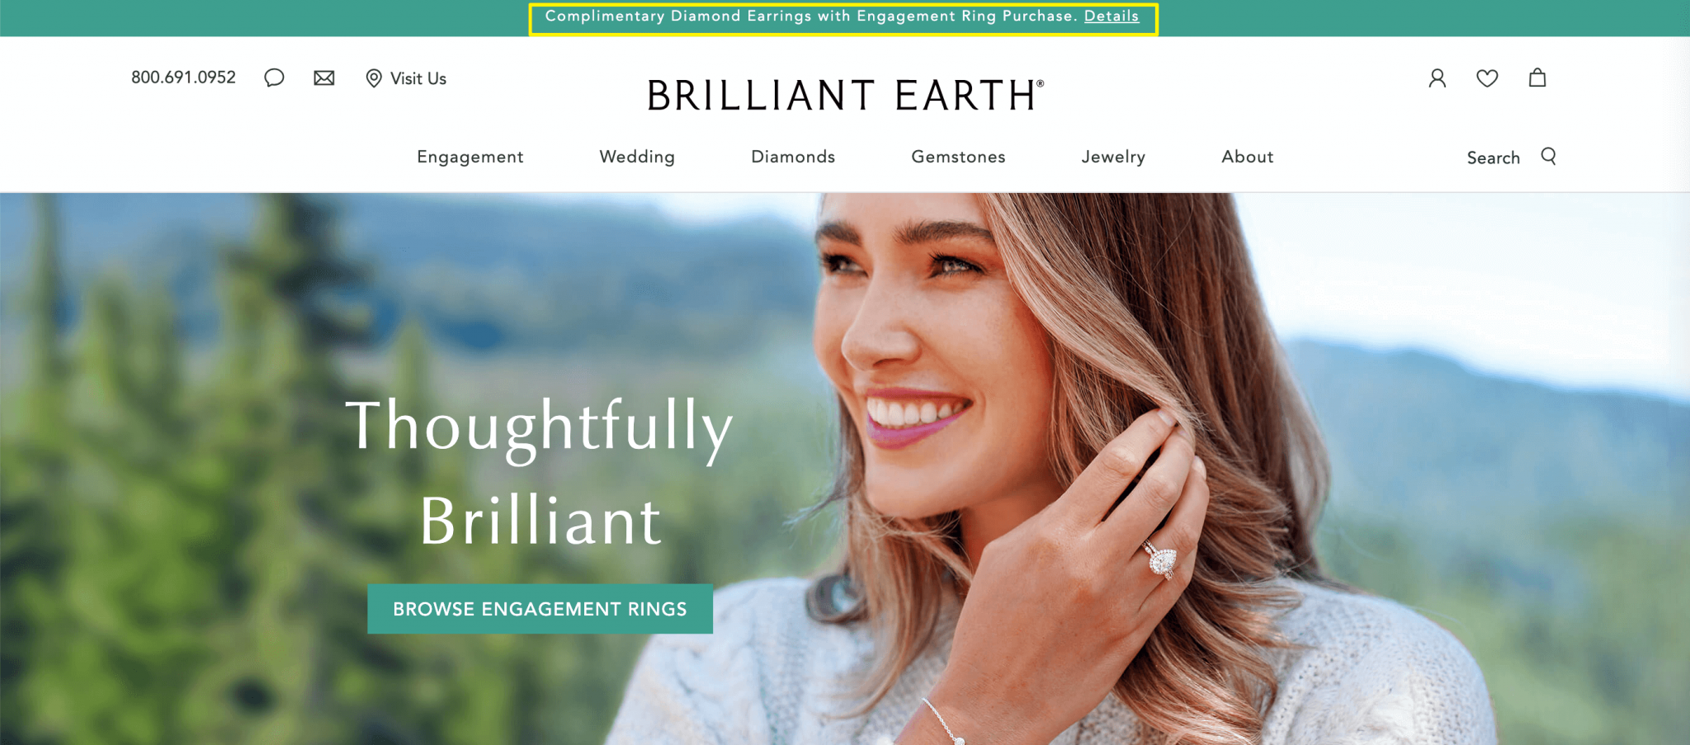Open the Wedding menu

[637, 157]
